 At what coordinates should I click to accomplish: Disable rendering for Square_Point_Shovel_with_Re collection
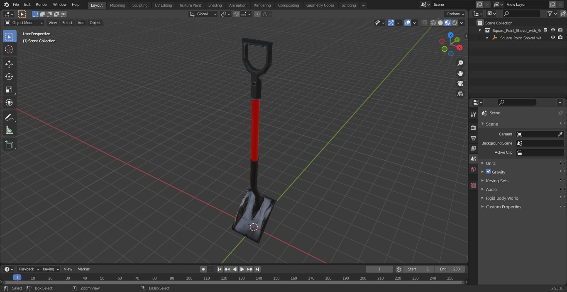pyautogui.click(x=560, y=30)
